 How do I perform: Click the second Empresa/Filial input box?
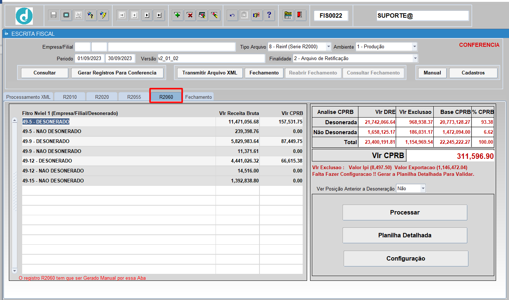[99, 47]
